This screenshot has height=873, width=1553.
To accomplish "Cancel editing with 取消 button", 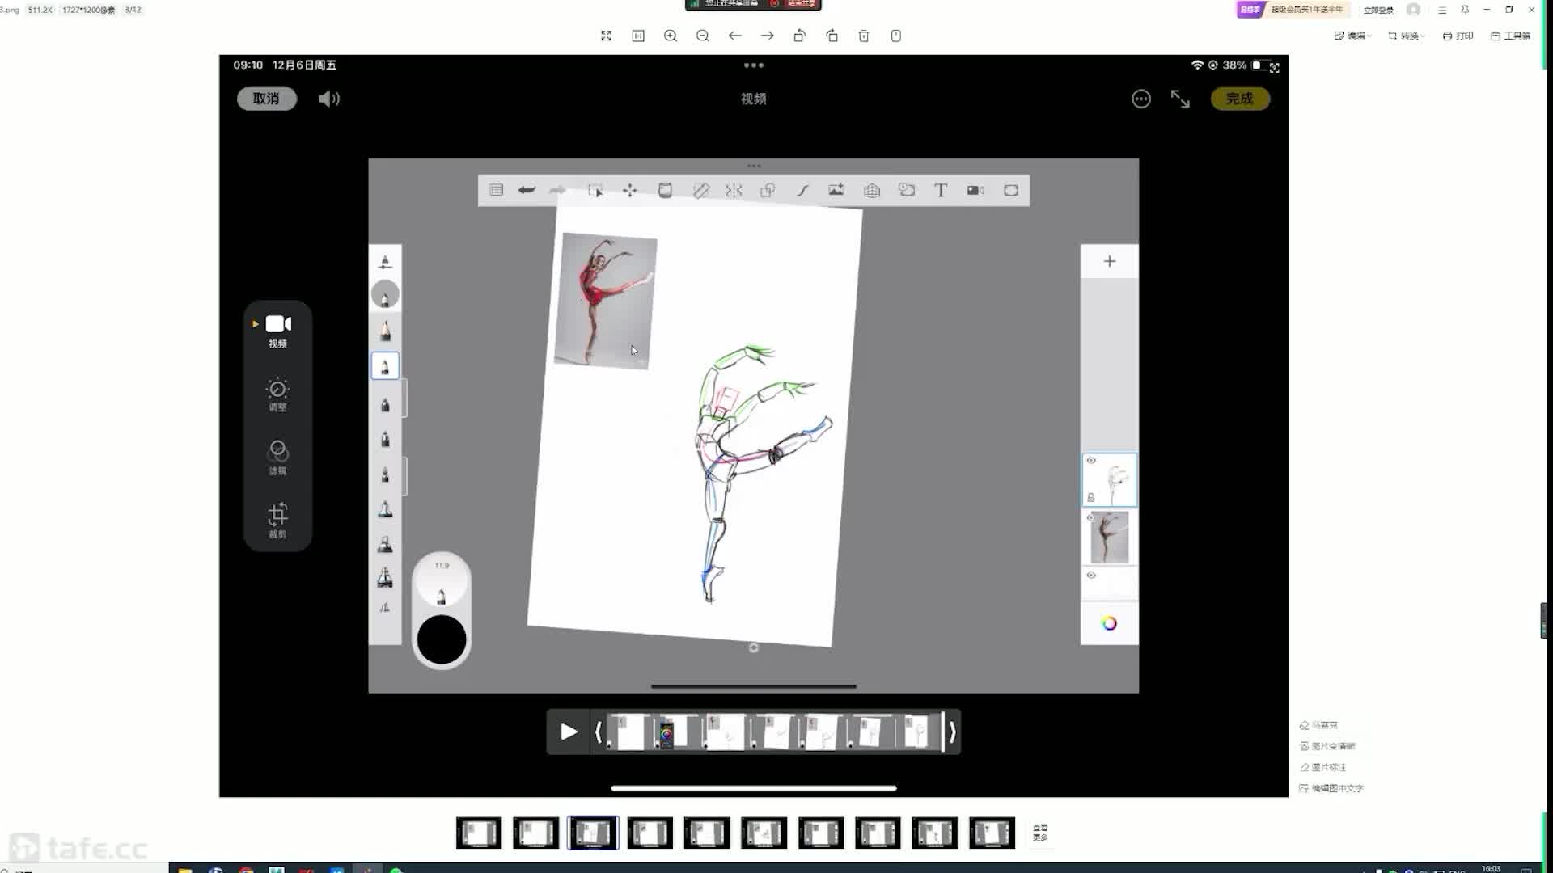I will (x=266, y=99).
